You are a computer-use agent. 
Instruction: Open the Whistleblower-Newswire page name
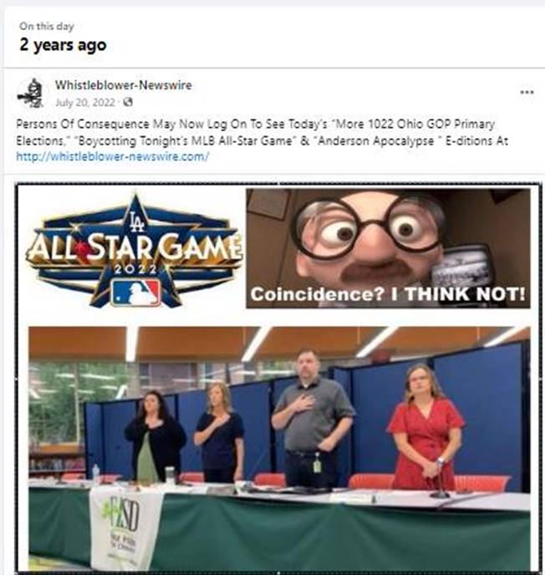124,85
